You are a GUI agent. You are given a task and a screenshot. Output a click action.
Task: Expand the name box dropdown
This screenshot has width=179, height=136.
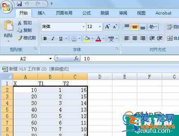[51, 58]
